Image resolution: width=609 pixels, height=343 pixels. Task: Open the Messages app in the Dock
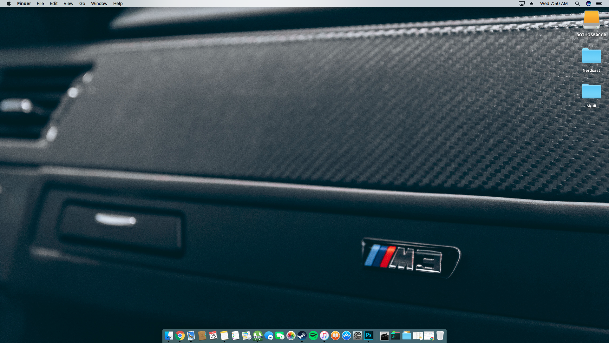point(269,335)
